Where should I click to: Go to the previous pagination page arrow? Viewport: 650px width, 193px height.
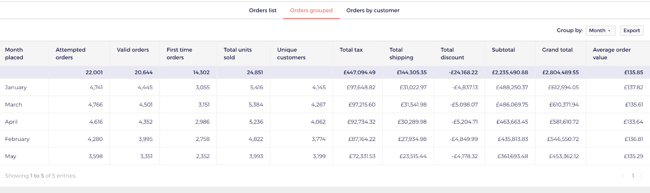click(622, 176)
